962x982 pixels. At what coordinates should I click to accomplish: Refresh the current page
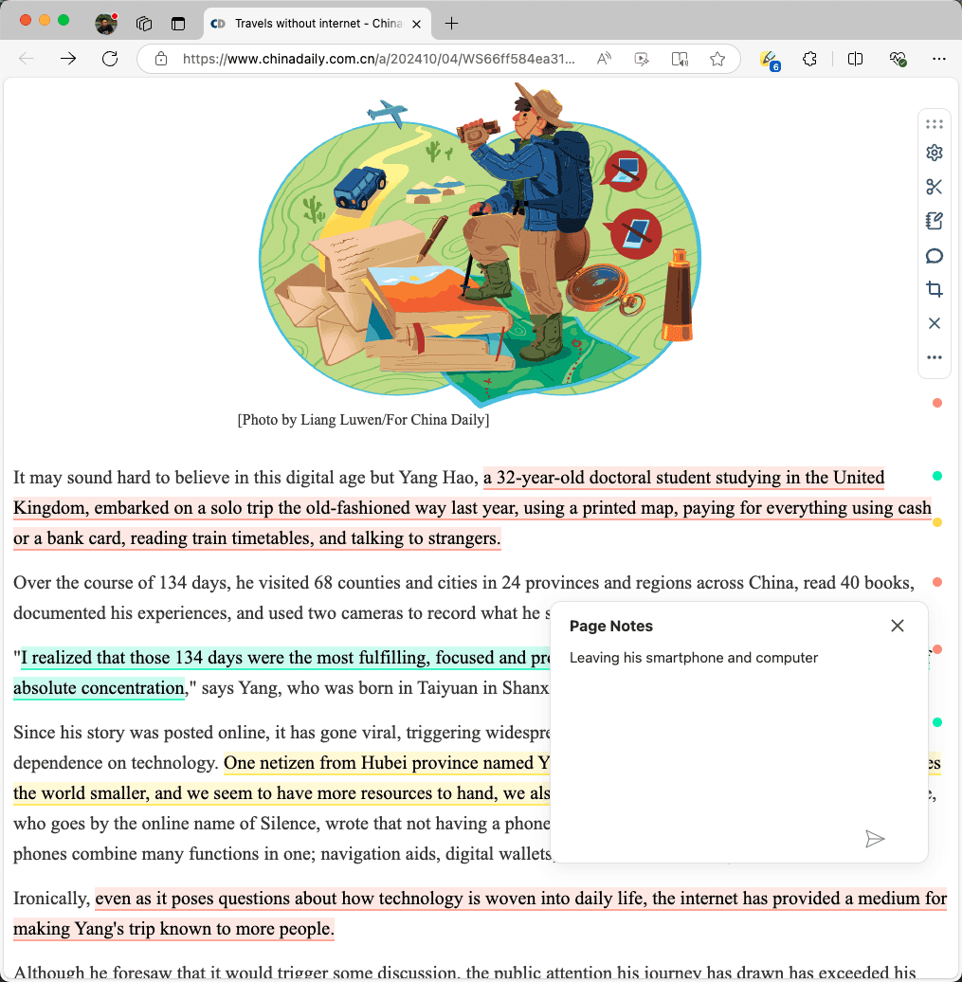[x=110, y=59]
